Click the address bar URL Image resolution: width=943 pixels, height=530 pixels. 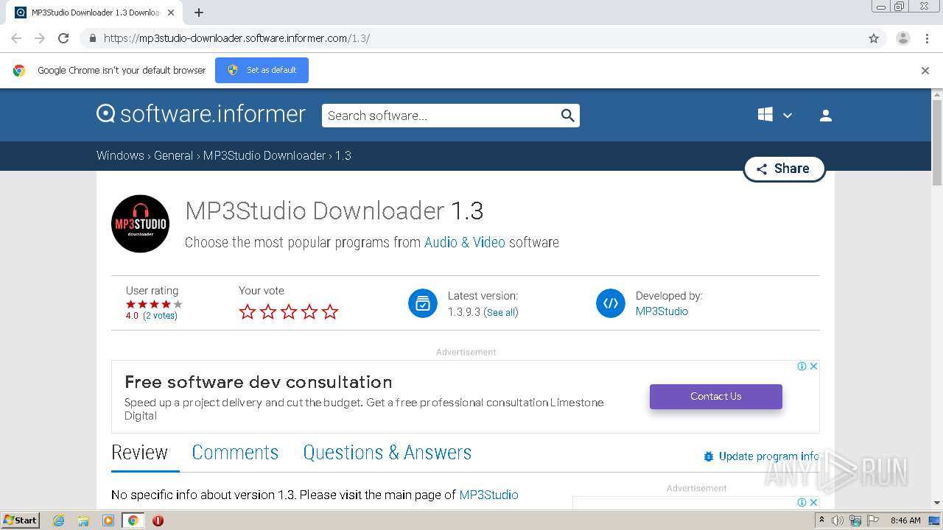point(236,38)
